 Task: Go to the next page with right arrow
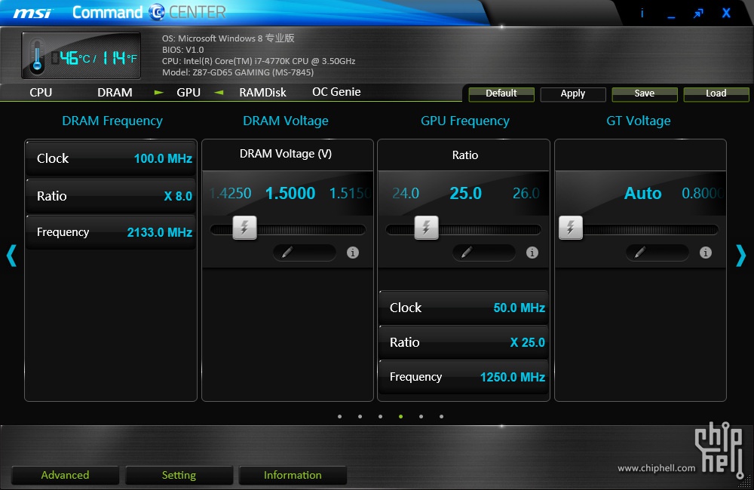tap(741, 256)
